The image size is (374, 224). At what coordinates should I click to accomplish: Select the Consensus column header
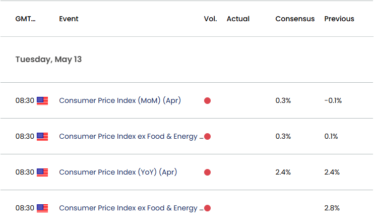coord(295,19)
